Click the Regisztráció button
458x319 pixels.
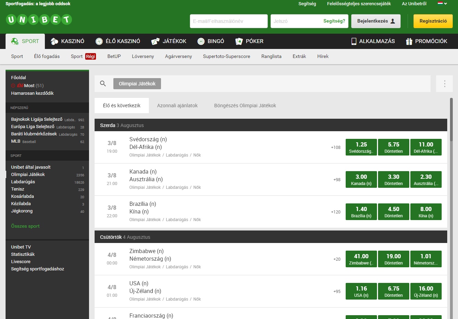pos(433,21)
